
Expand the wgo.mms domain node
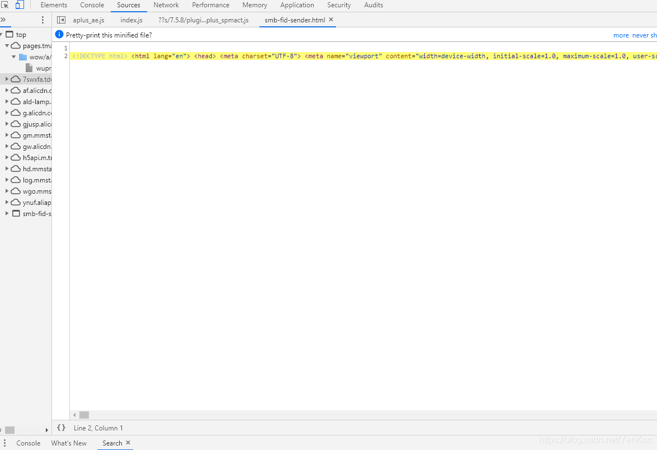(7, 191)
